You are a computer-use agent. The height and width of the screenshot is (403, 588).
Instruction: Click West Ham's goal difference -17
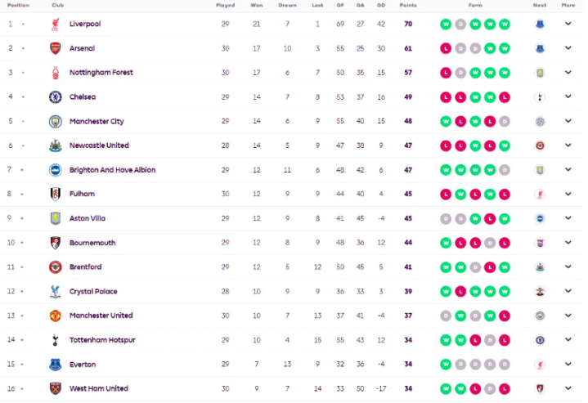pyautogui.click(x=381, y=389)
